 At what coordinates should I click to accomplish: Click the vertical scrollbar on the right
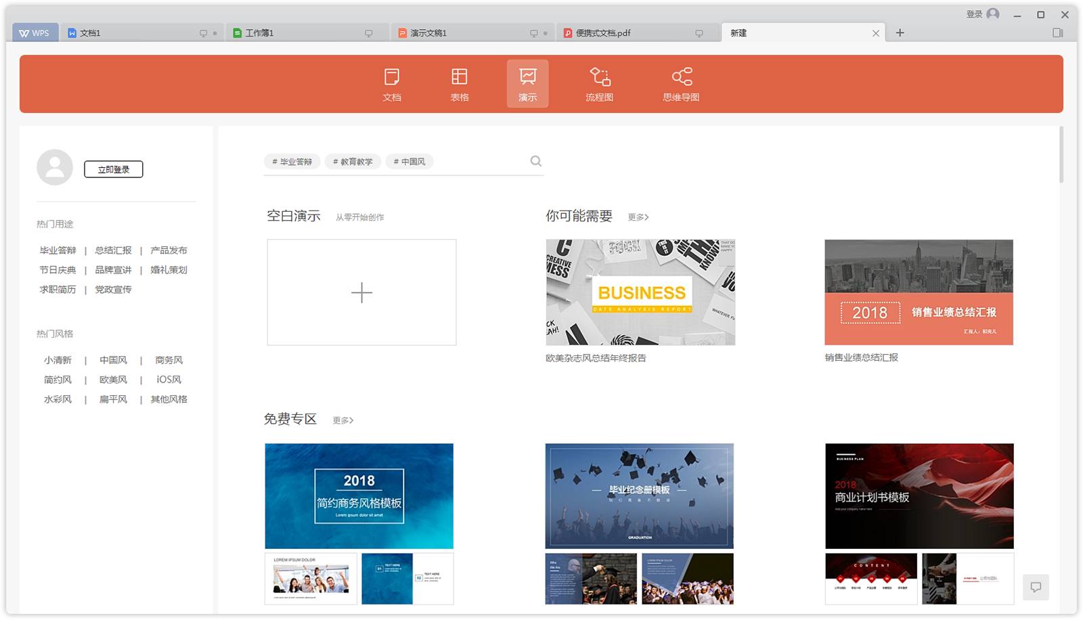pos(1061,155)
